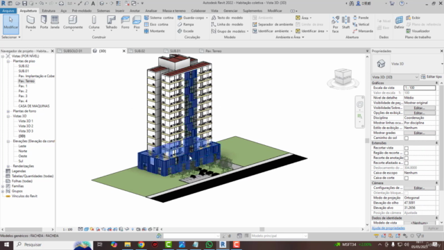Open the Visualizador work plane viewer
444x250 pixels.
418,31
